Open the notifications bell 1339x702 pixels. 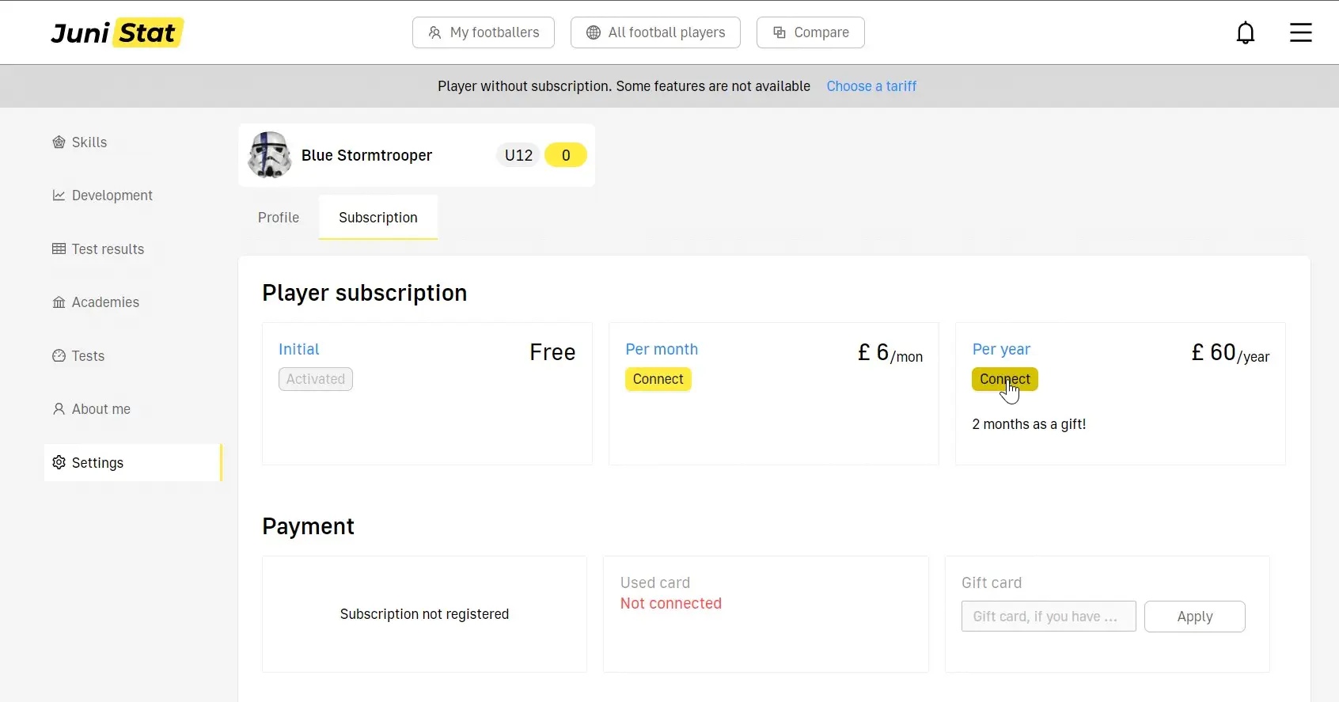click(1245, 32)
